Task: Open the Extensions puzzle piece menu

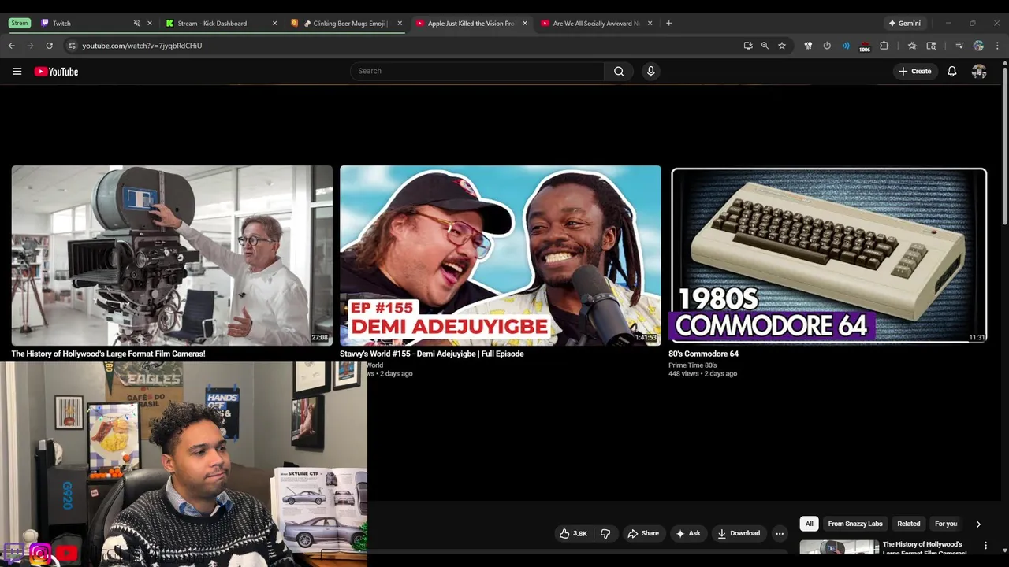Action: point(884,46)
